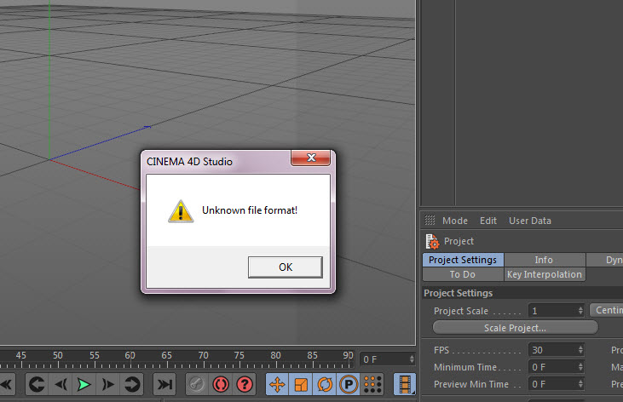The height and width of the screenshot is (402, 623).
Task: Switch to the Info tab
Action: click(544, 260)
